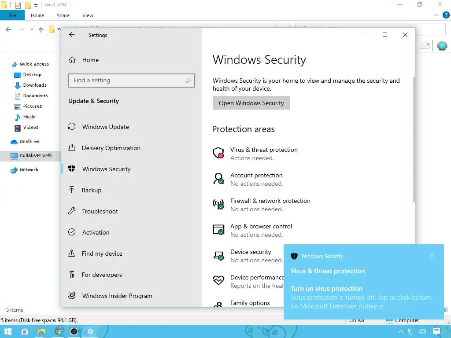The image size is (451, 338).
Task: Click the Troubleshoot wrench icon
Action: click(72, 211)
